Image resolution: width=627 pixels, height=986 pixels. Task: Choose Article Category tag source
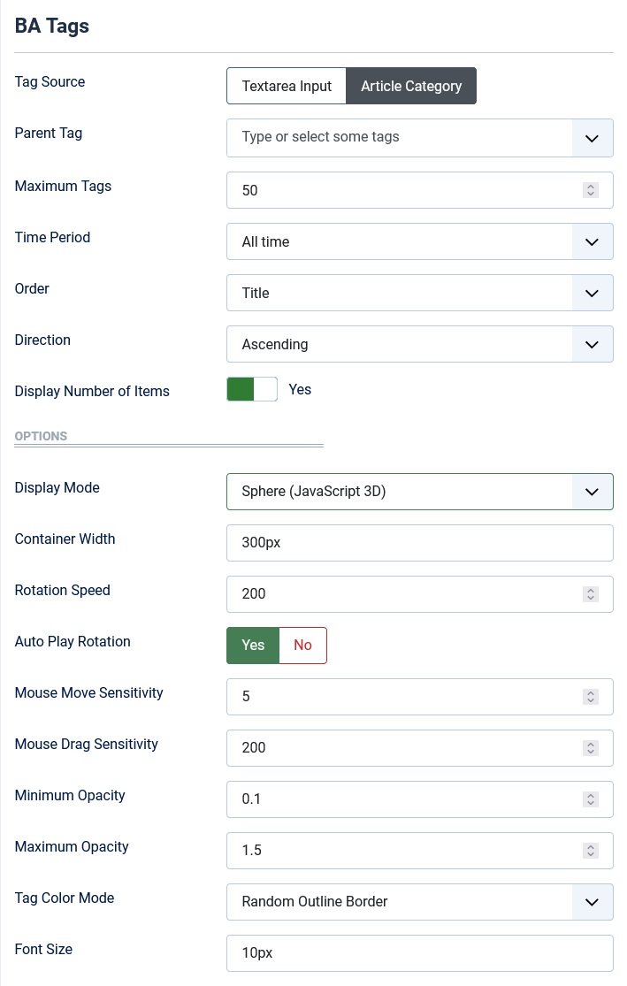click(x=411, y=87)
